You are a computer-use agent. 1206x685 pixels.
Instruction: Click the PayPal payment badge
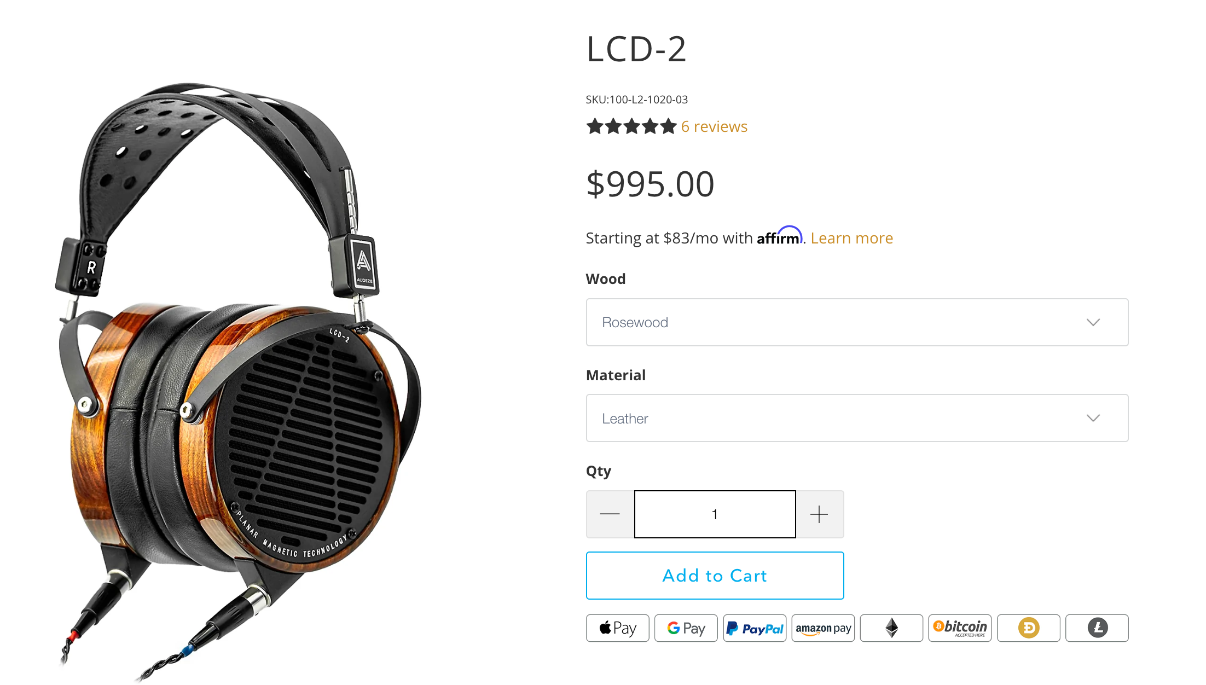[755, 628]
